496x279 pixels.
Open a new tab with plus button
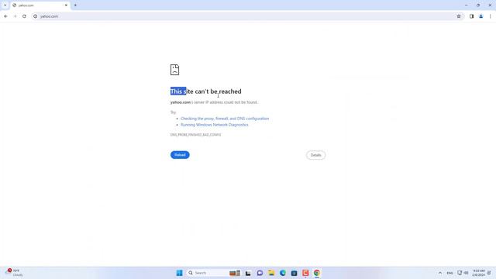(x=75, y=5)
